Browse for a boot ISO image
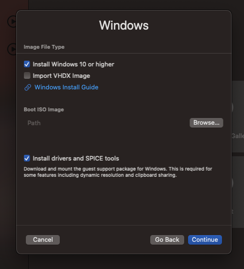Viewport: 244px width, 269px height. [206, 123]
